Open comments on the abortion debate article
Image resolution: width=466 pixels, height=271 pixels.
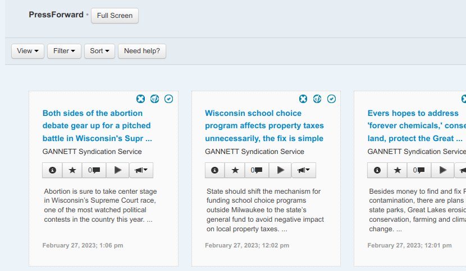[94, 170]
